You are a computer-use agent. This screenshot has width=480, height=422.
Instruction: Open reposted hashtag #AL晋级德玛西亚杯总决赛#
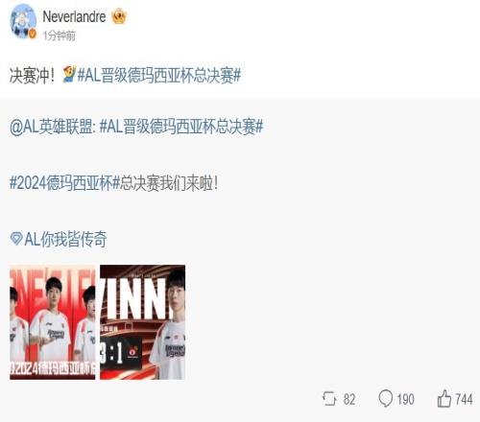181,127
